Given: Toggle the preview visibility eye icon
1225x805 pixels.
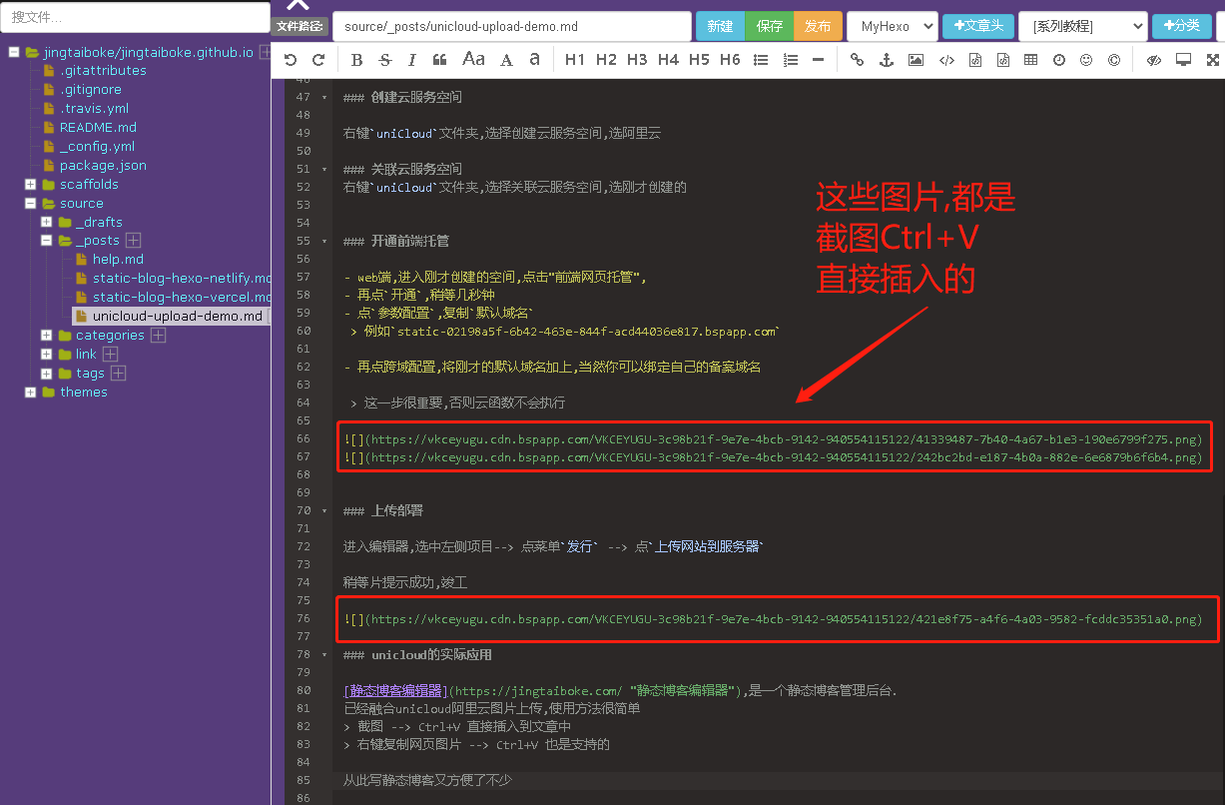Looking at the screenshot, I should (x=1153, y=60).
